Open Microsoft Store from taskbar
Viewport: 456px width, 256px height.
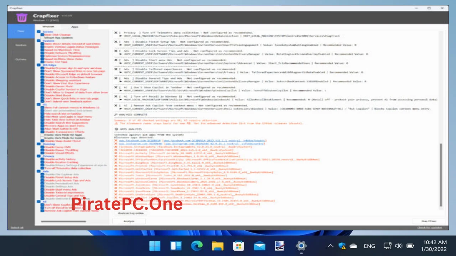click(238, 246)
